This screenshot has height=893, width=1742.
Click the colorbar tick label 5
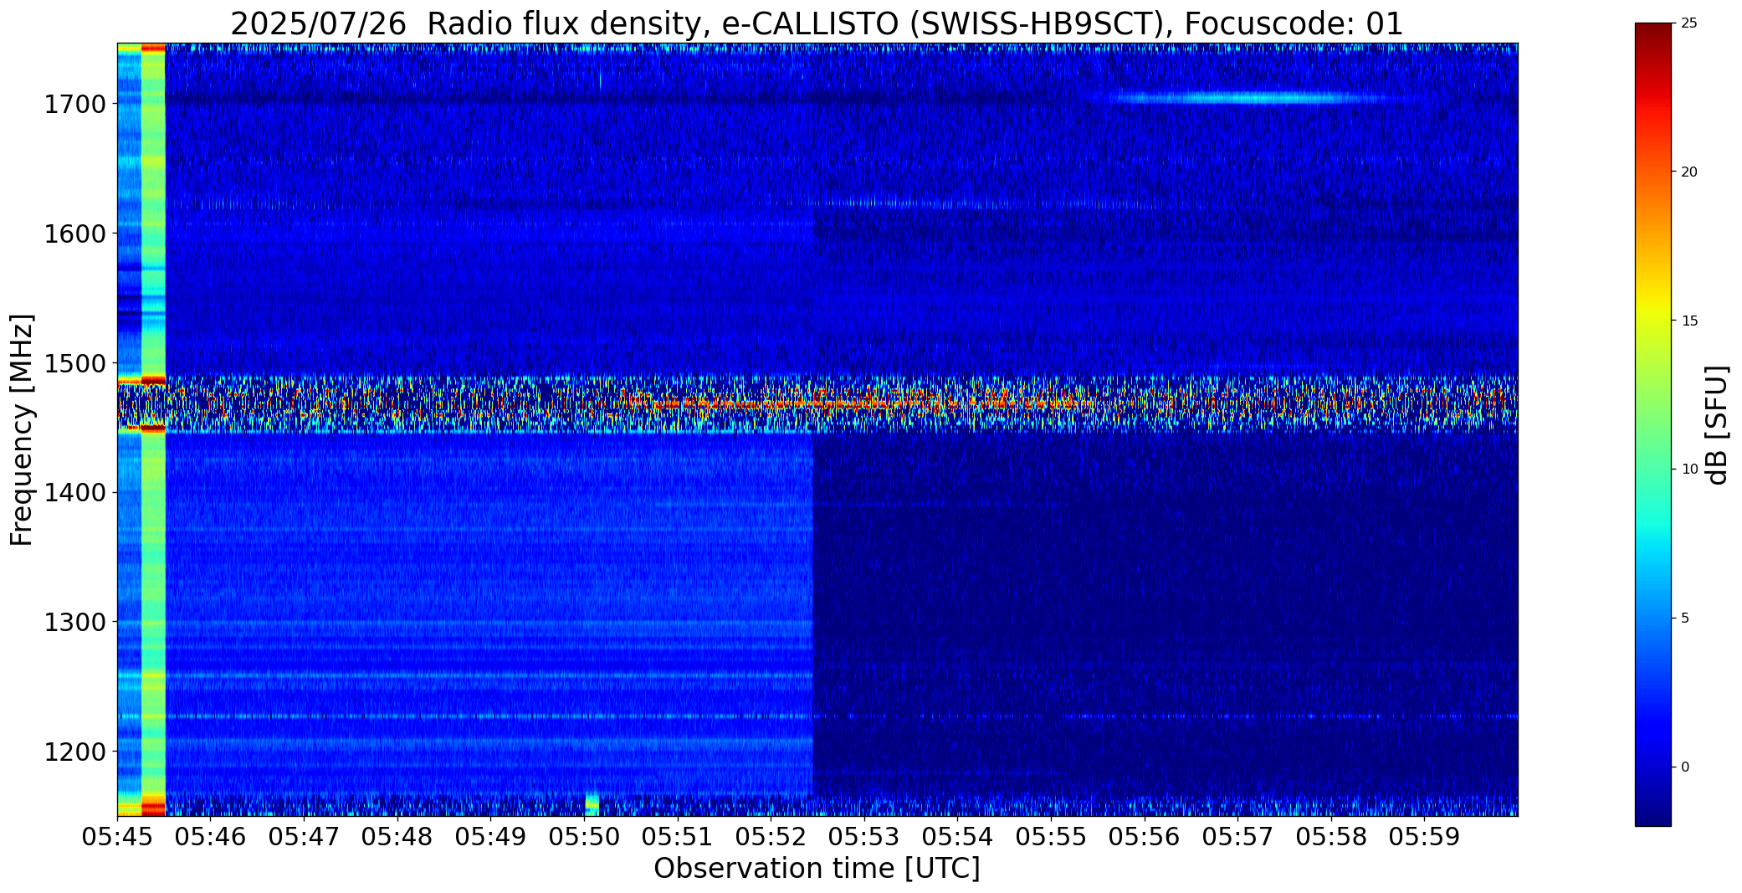click(x=1685, y=618)
